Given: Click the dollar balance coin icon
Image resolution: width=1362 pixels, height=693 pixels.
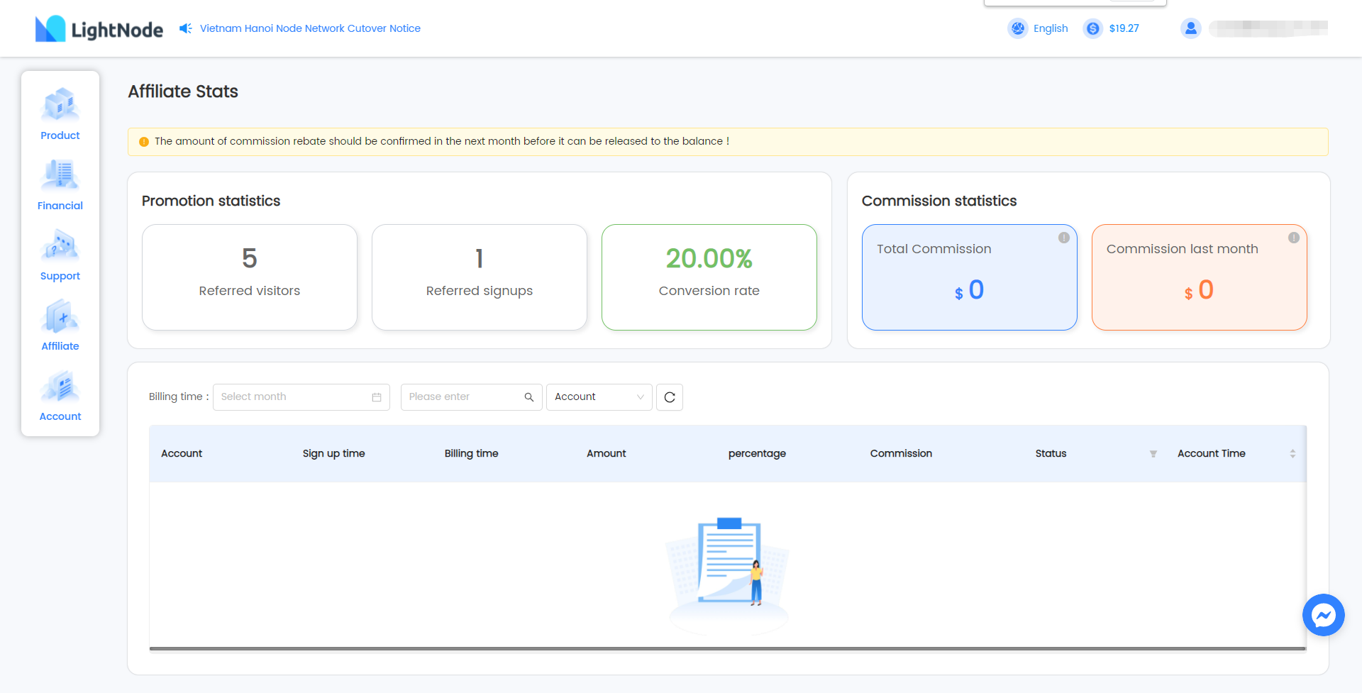Looking at the screenshot, I should pyautogui.click(x=1093, y=28).
